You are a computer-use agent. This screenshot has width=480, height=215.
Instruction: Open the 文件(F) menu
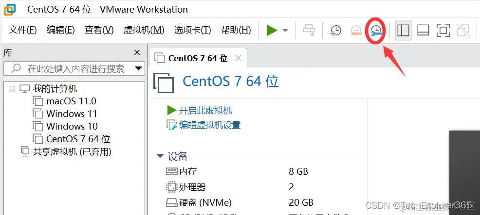(23, 30)
